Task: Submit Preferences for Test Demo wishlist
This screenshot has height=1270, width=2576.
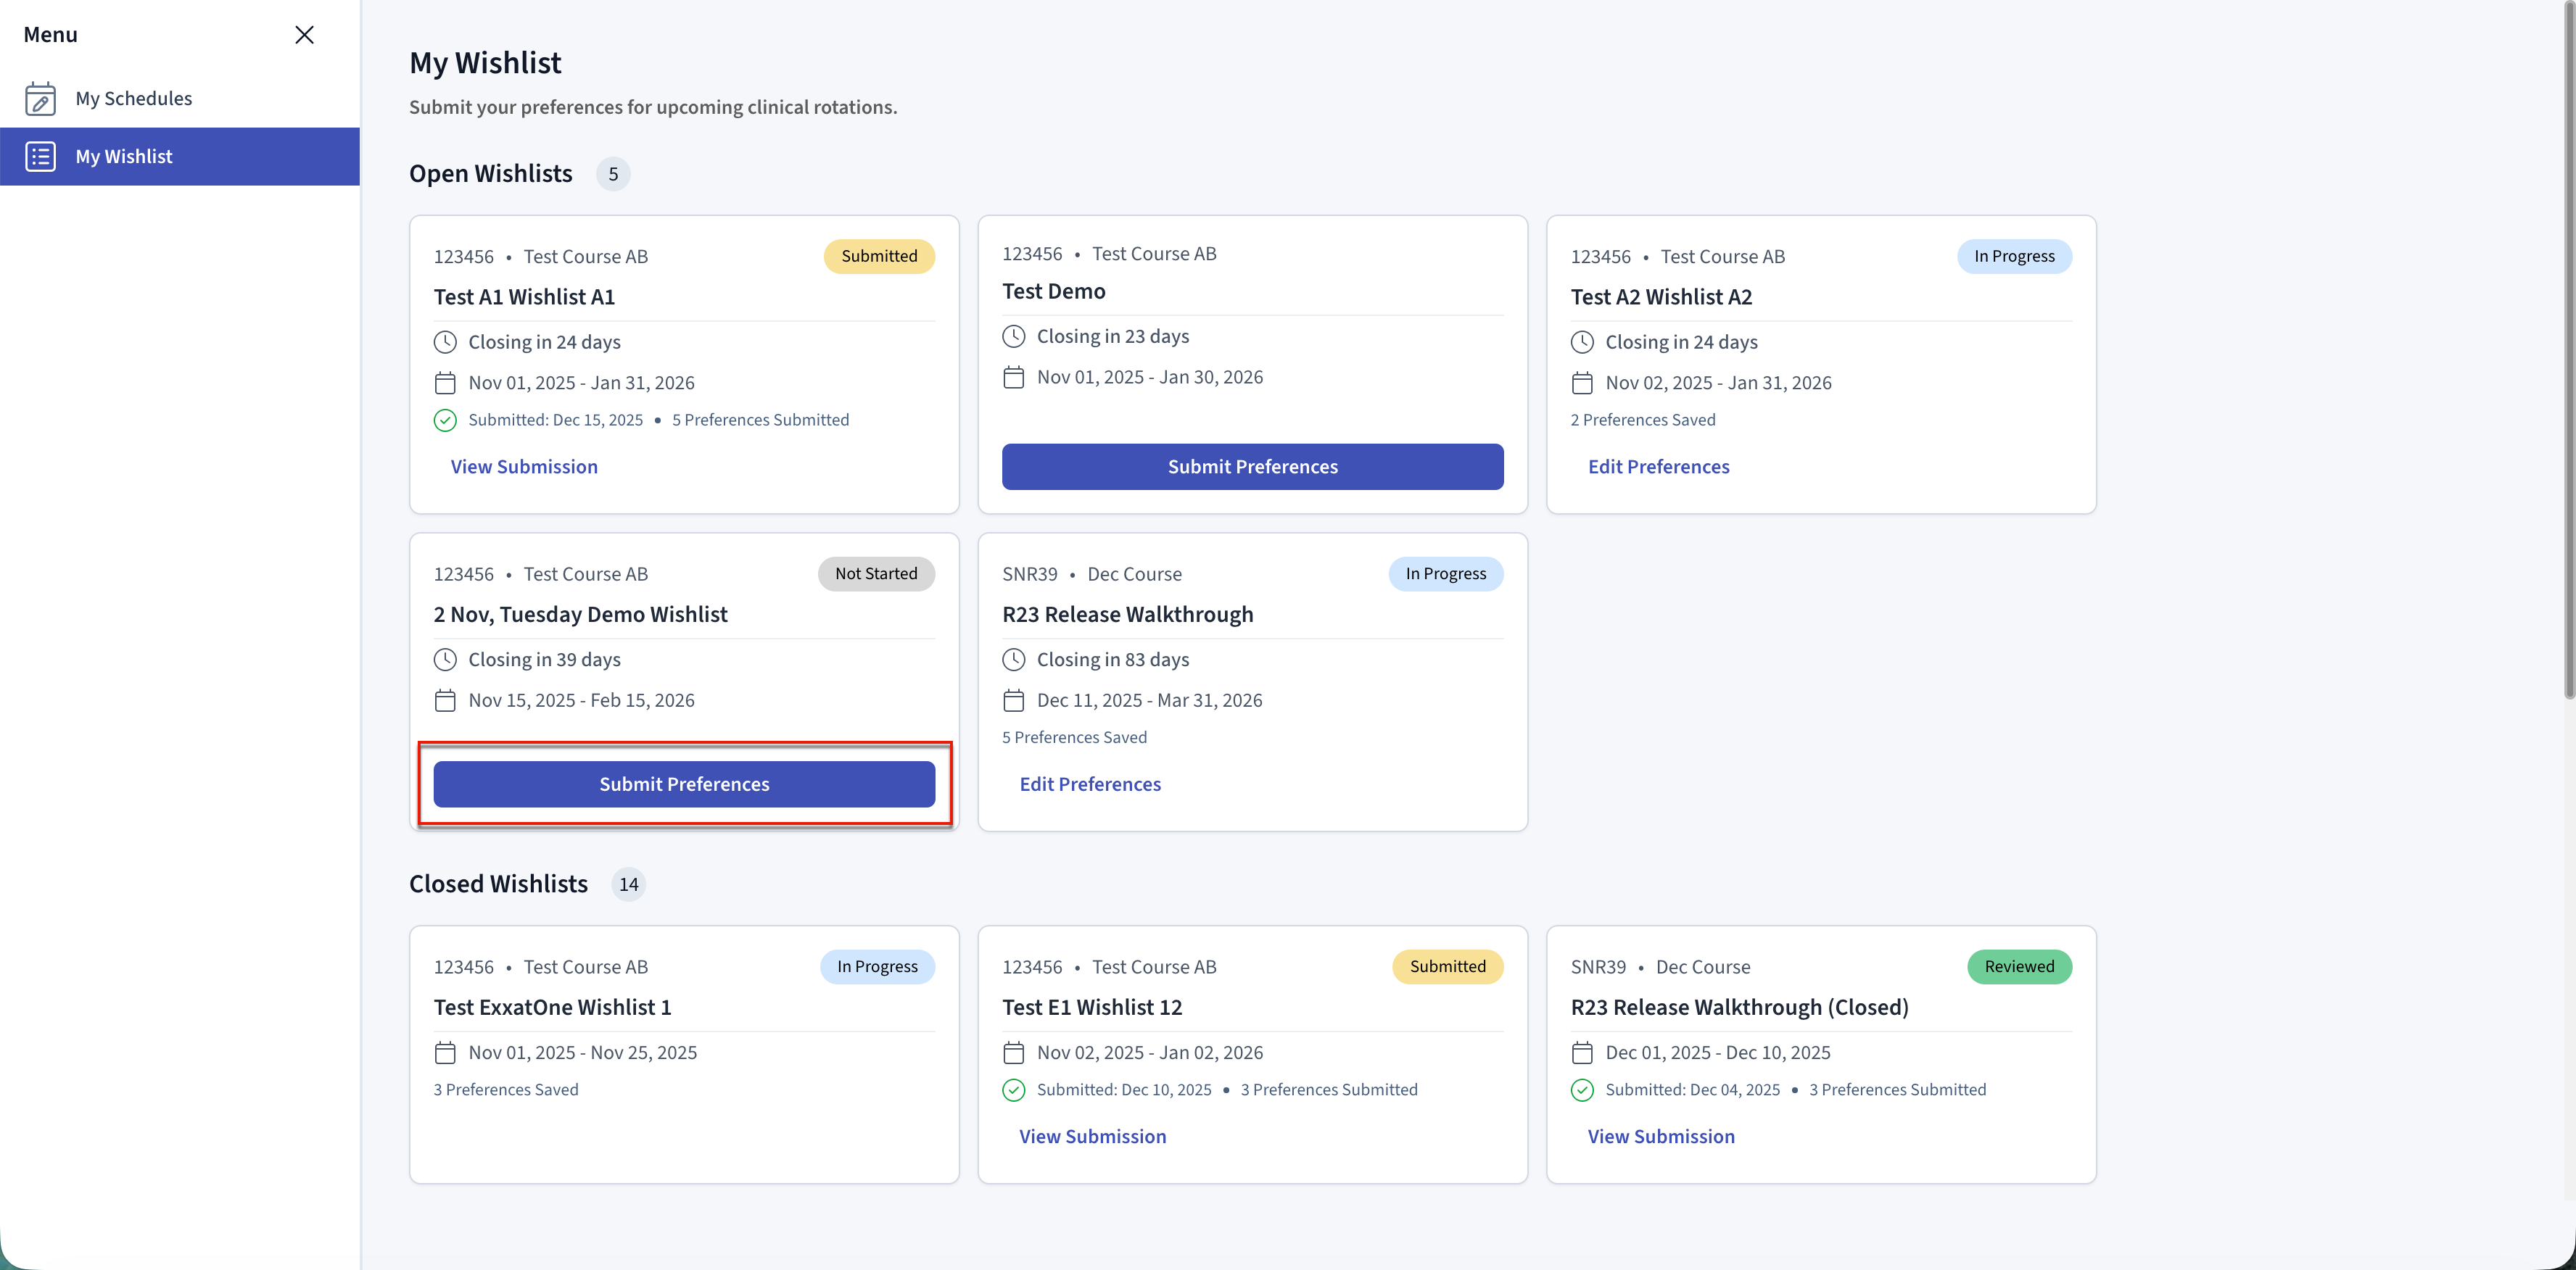Action: 1252,467
